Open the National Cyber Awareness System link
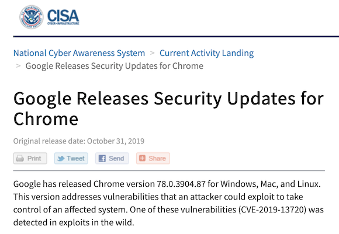The width and height of the screenshot is (339, 234). [79, 53]
